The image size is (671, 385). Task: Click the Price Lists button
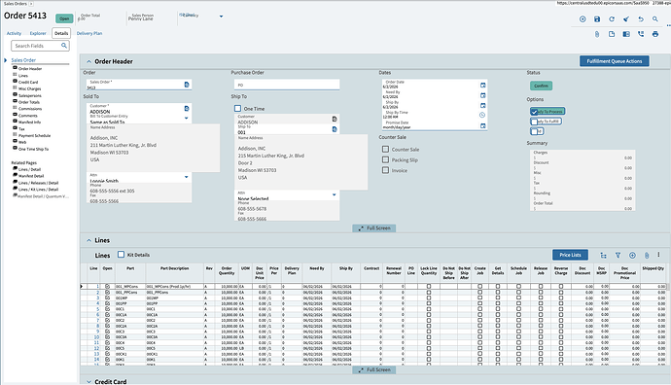click(570, 255)
